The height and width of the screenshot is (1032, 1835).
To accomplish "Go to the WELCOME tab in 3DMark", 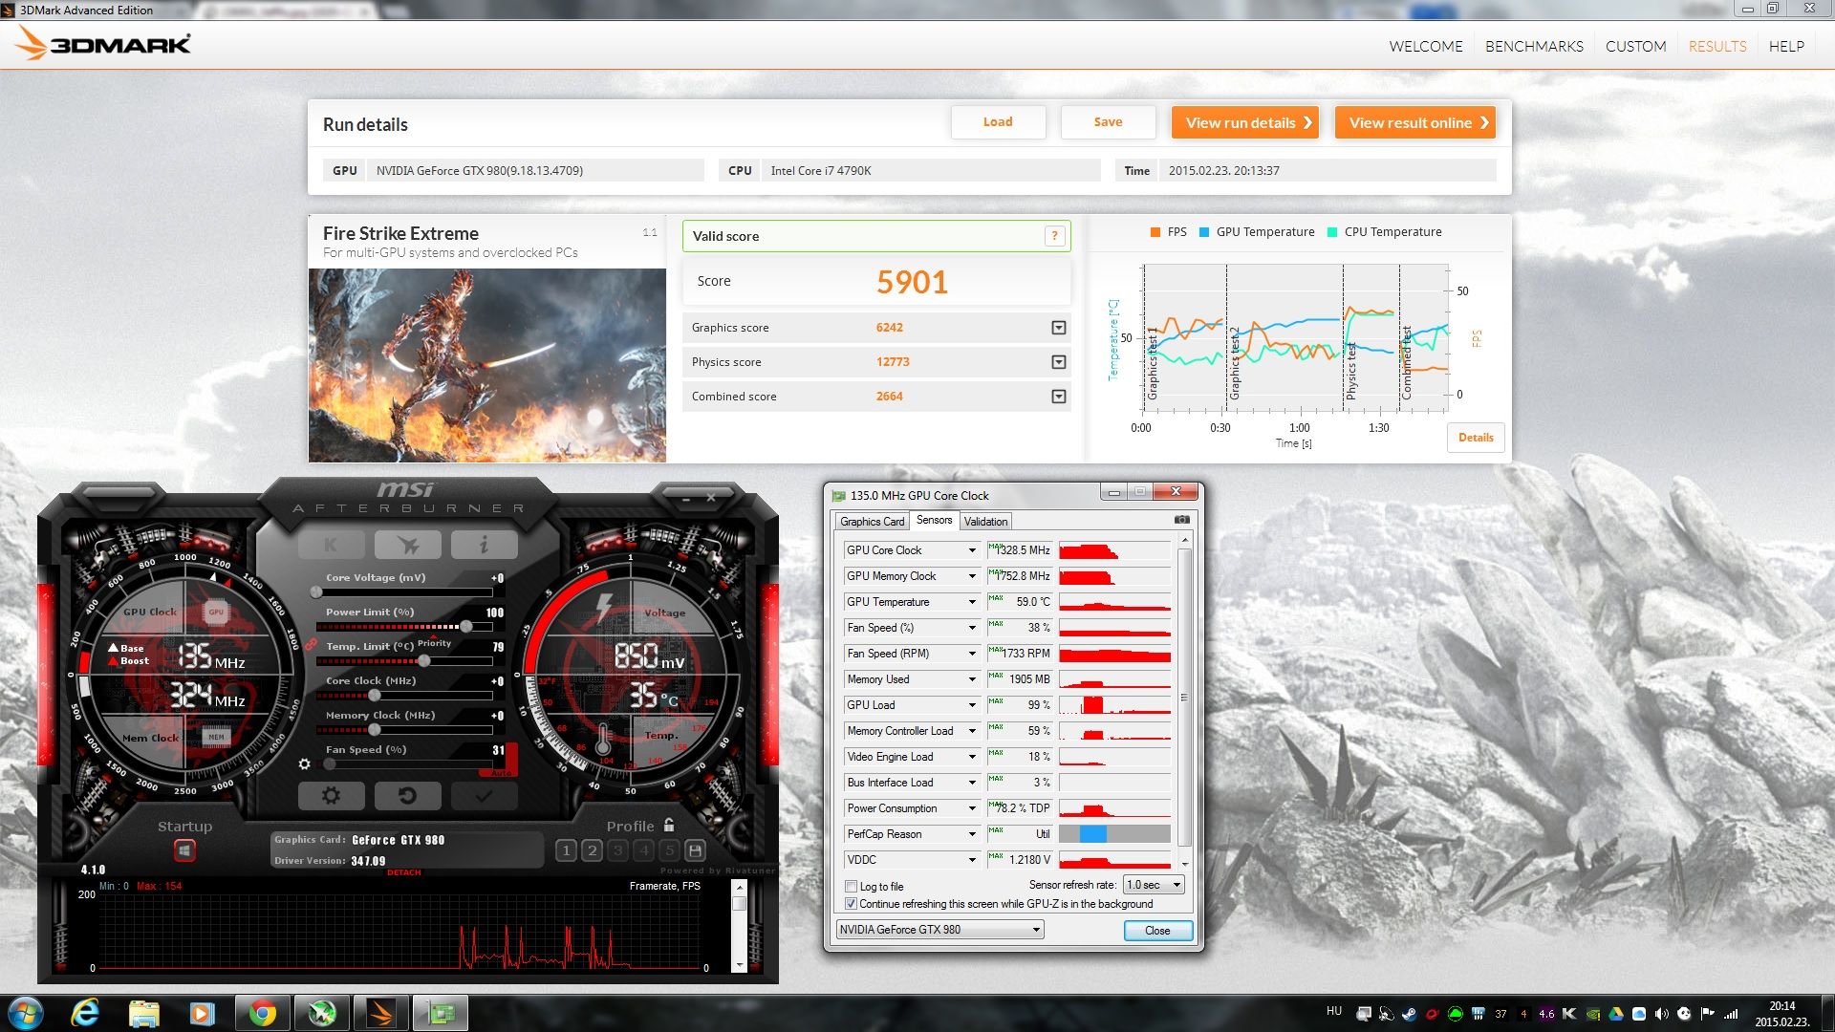I will coord(1425,46).
